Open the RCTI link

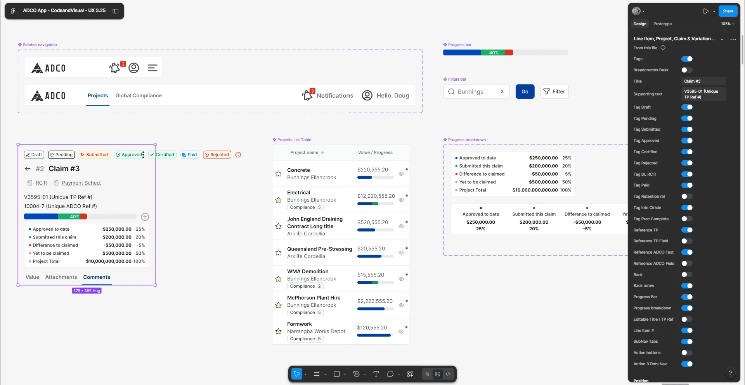coord(42,183)
